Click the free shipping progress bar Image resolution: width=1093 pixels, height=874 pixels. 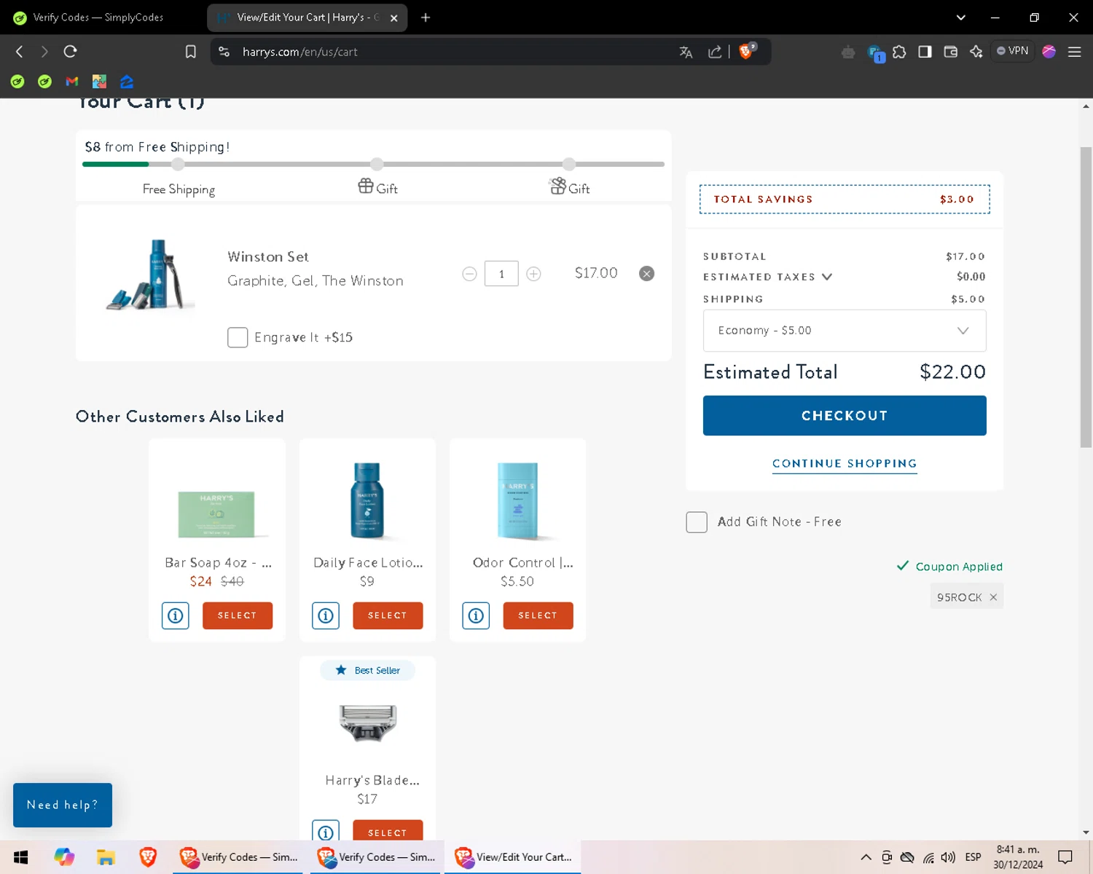[x=373, y=165]
